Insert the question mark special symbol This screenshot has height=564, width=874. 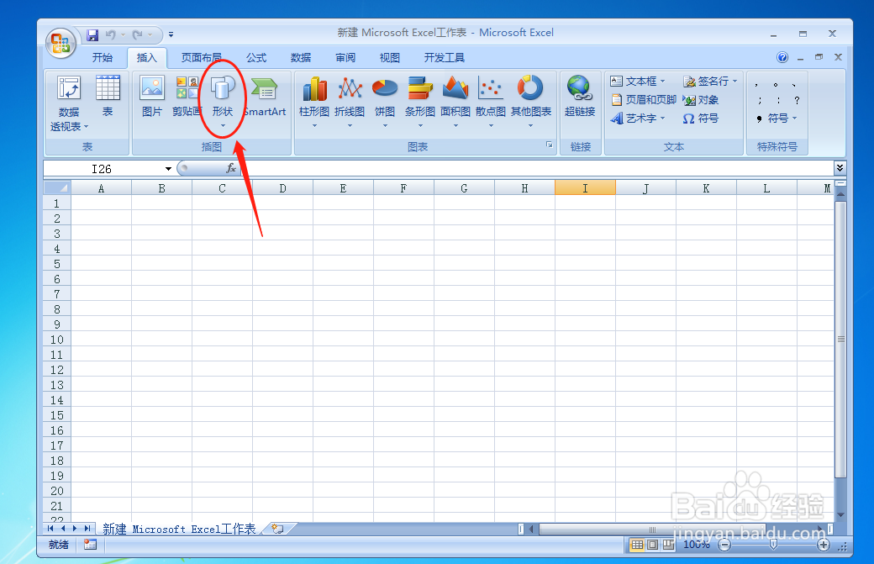click(797, 100)
